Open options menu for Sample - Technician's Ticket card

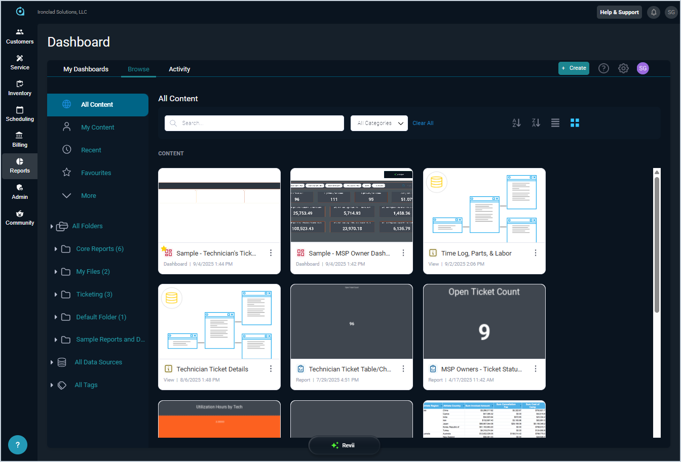[271, 253]
